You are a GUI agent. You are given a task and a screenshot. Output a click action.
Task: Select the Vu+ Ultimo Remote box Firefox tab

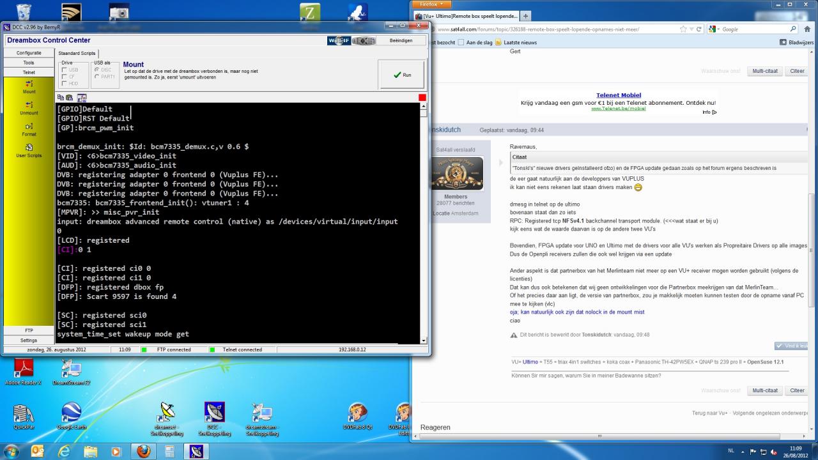[x=465, y=16]
